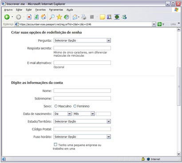Open the Editar menu
The height and width of the screenshot is (163, 182).
pyautogui.click(x=19, y=10)
